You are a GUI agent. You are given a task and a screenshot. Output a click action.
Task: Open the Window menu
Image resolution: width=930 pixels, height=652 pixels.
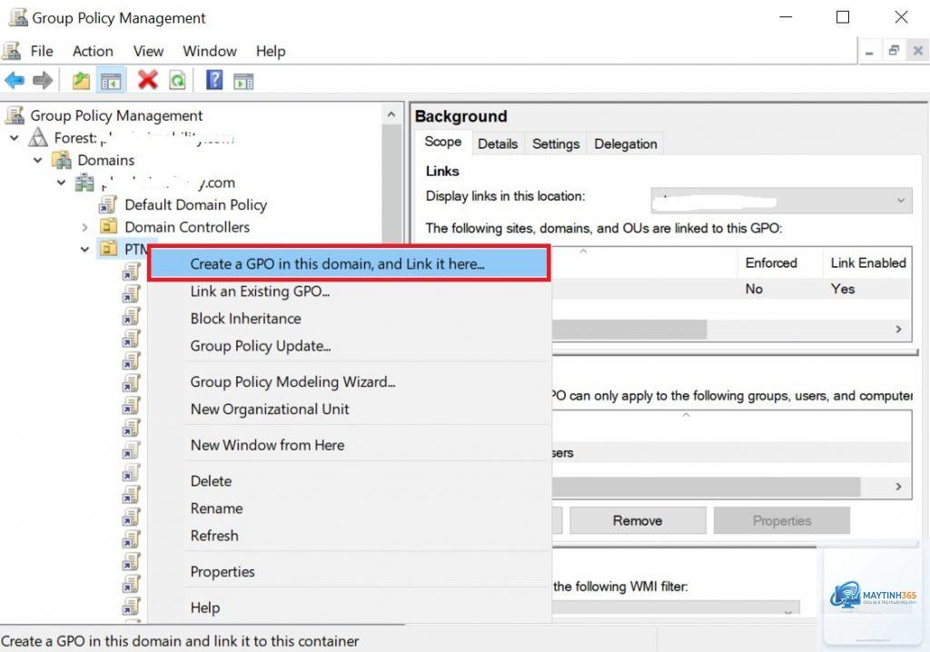[210, 51]
